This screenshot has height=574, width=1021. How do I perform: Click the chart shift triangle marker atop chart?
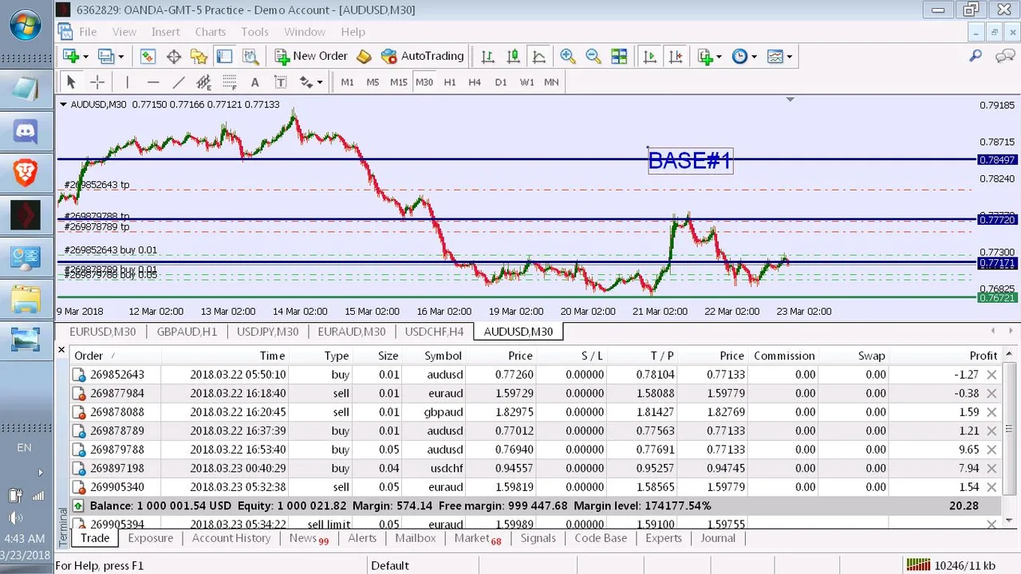coord(790,100)
